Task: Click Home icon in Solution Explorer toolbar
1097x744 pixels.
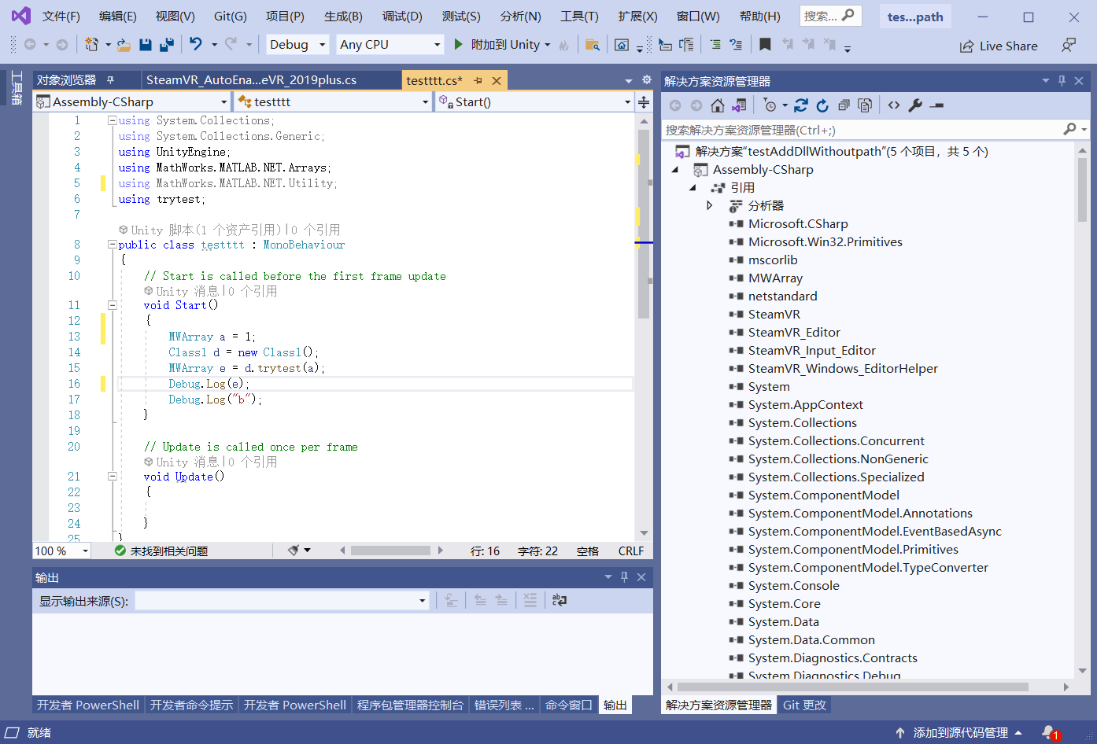Action: coord(717,105)
